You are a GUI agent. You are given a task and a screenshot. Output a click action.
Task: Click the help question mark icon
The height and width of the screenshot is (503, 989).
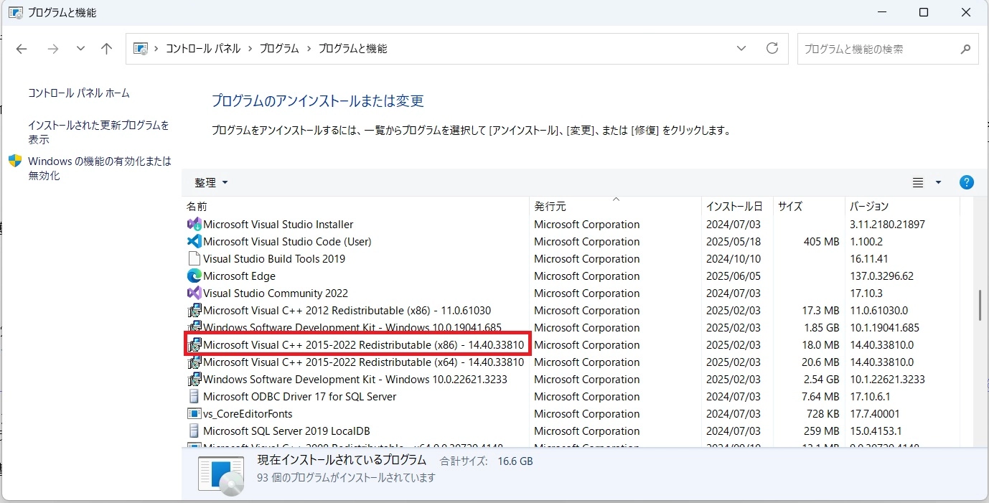[x=967, y=182]
